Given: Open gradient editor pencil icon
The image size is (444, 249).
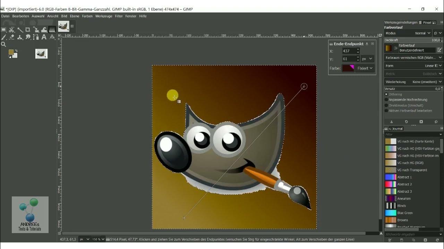Looking at the screenshot, I should [439, 50].
